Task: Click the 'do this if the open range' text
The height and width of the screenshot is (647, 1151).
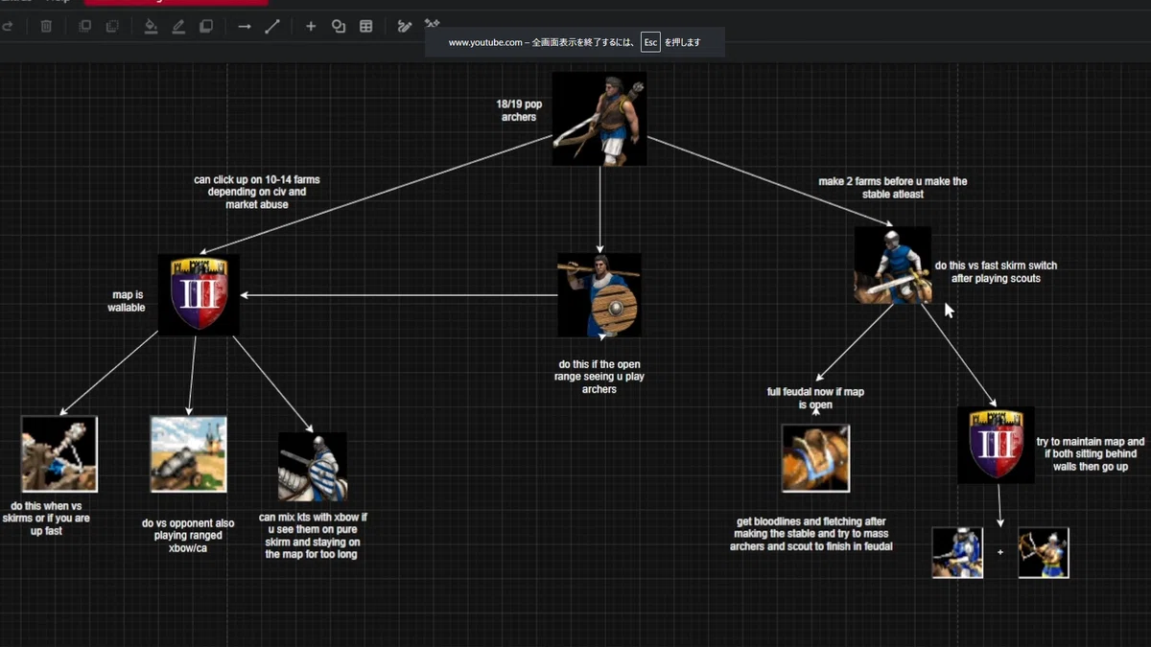Action: click(x=599, y=377)
